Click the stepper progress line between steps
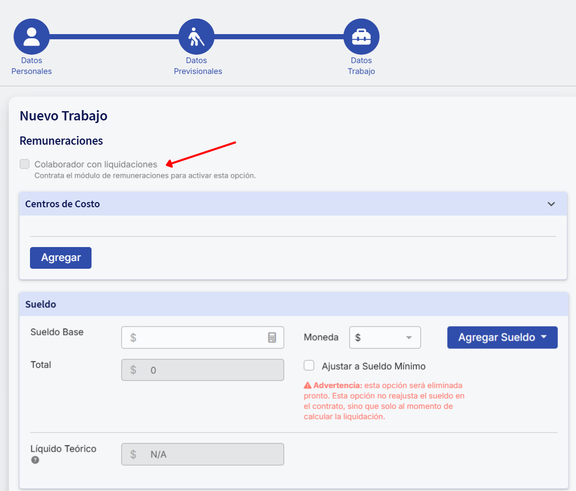Screen dimensions: 576x491 tap(114, 36)
